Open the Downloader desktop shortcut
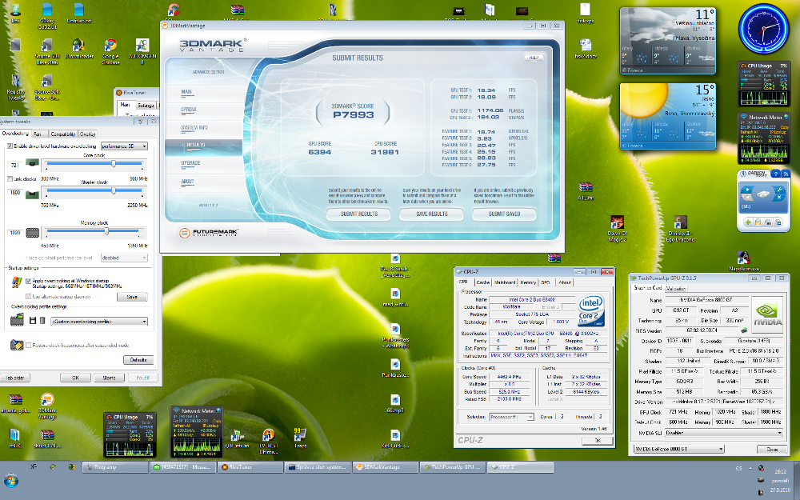The height and width of the screenshot is (500, 800). pos(78,46)
